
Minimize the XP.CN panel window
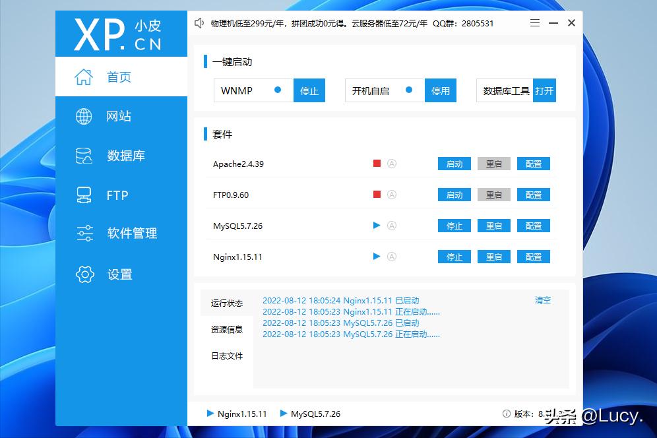(x=553, y=23)
